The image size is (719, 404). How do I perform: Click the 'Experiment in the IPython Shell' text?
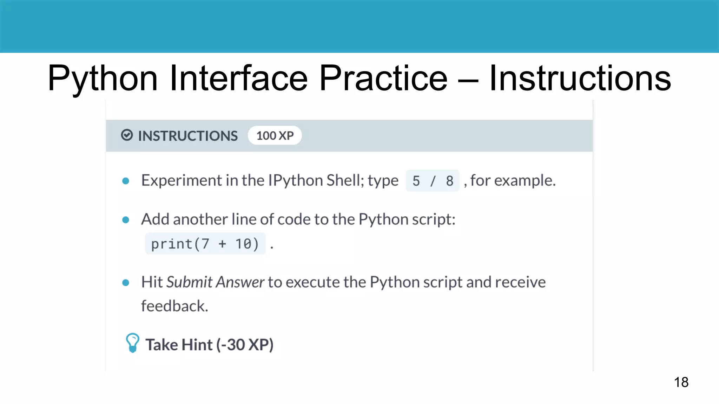point(270,181)
